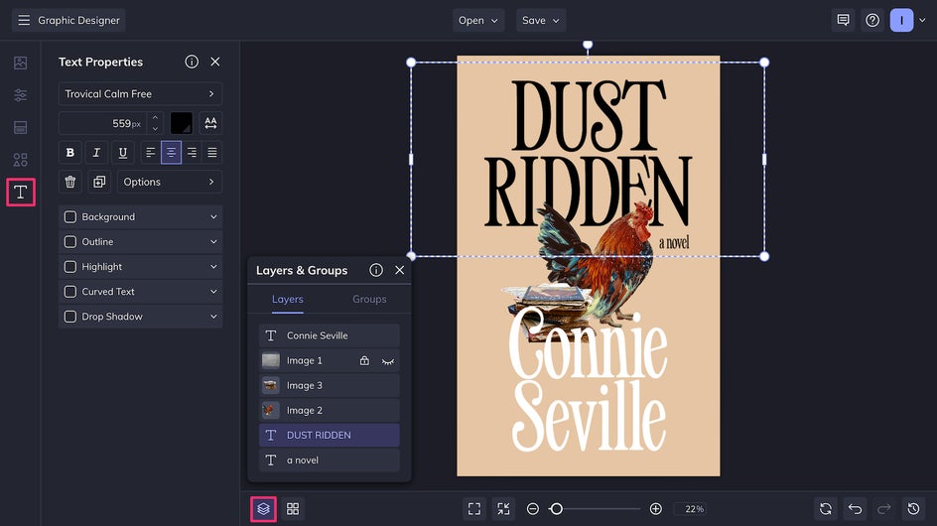Switch to the Groups tab
This screenshot has height=526, width=937.
(x=369, y=299)
